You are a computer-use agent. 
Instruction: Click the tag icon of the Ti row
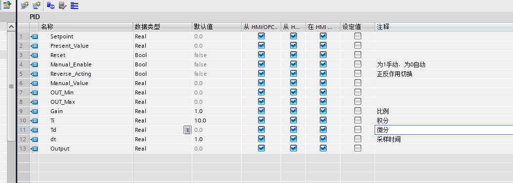[x=34, y=121]
